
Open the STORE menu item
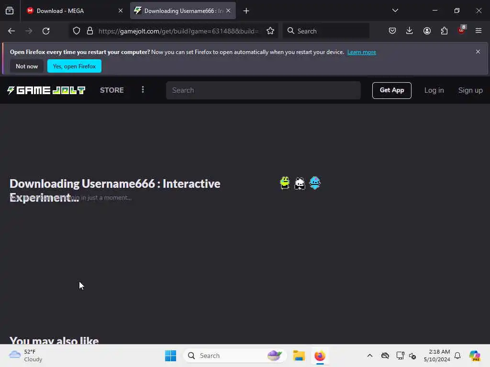112,90
